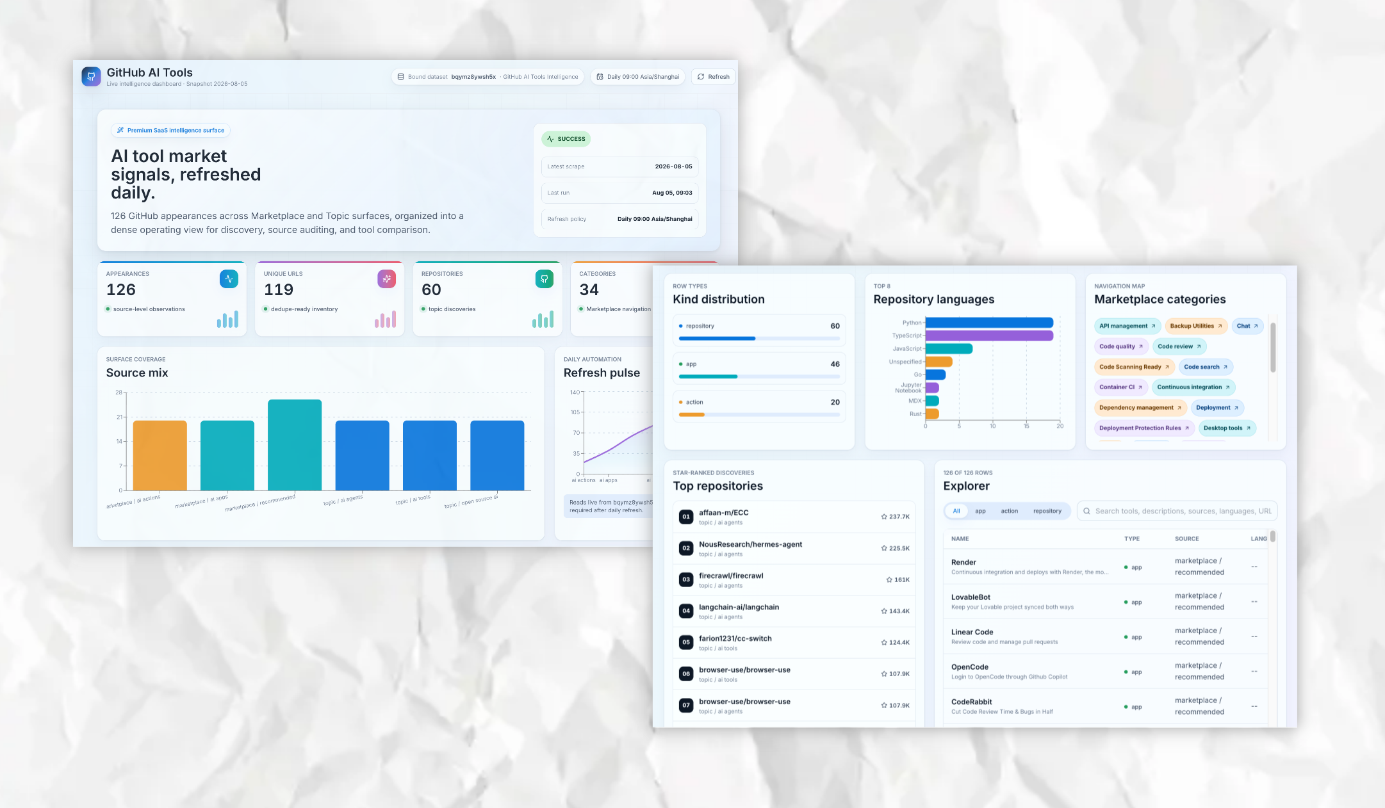
Task: Click the mini bar chart in Repositories card
Action: pyautogui.click(x=543, y=319)
